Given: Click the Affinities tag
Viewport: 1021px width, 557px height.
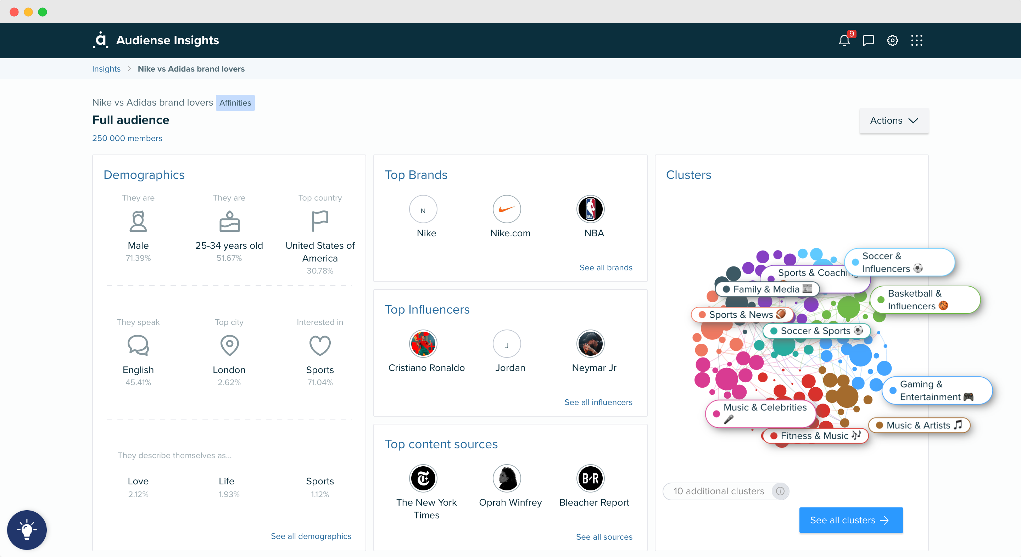Looking at the screenshot, I should [x=235, y=103].
